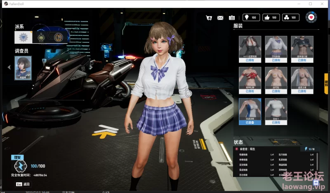Click the 派系 faction heading
This screenshot has width=330, height=193.
[19, 26]
